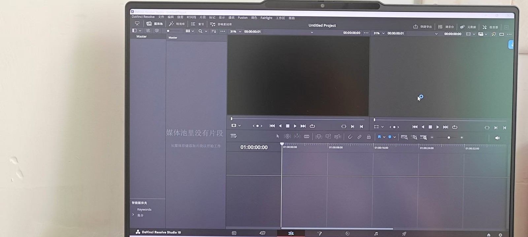
Task: Click the Replace clip icon
Action: point(338,137)
